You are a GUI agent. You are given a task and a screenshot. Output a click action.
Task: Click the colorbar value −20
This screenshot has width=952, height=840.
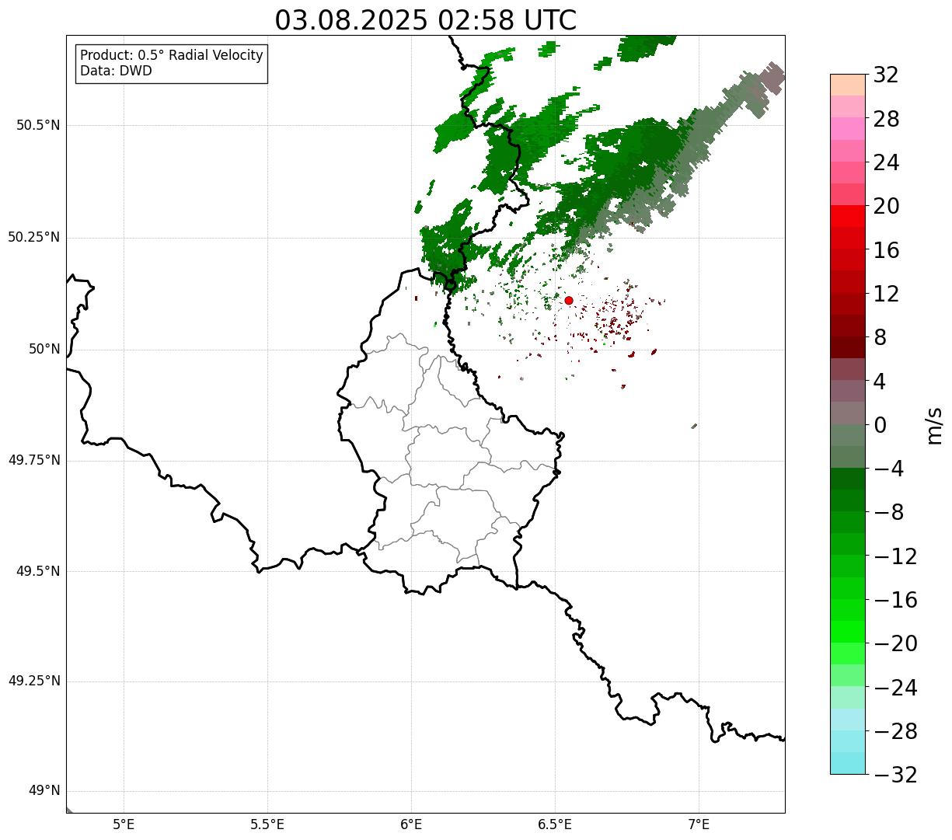point(895,643)
